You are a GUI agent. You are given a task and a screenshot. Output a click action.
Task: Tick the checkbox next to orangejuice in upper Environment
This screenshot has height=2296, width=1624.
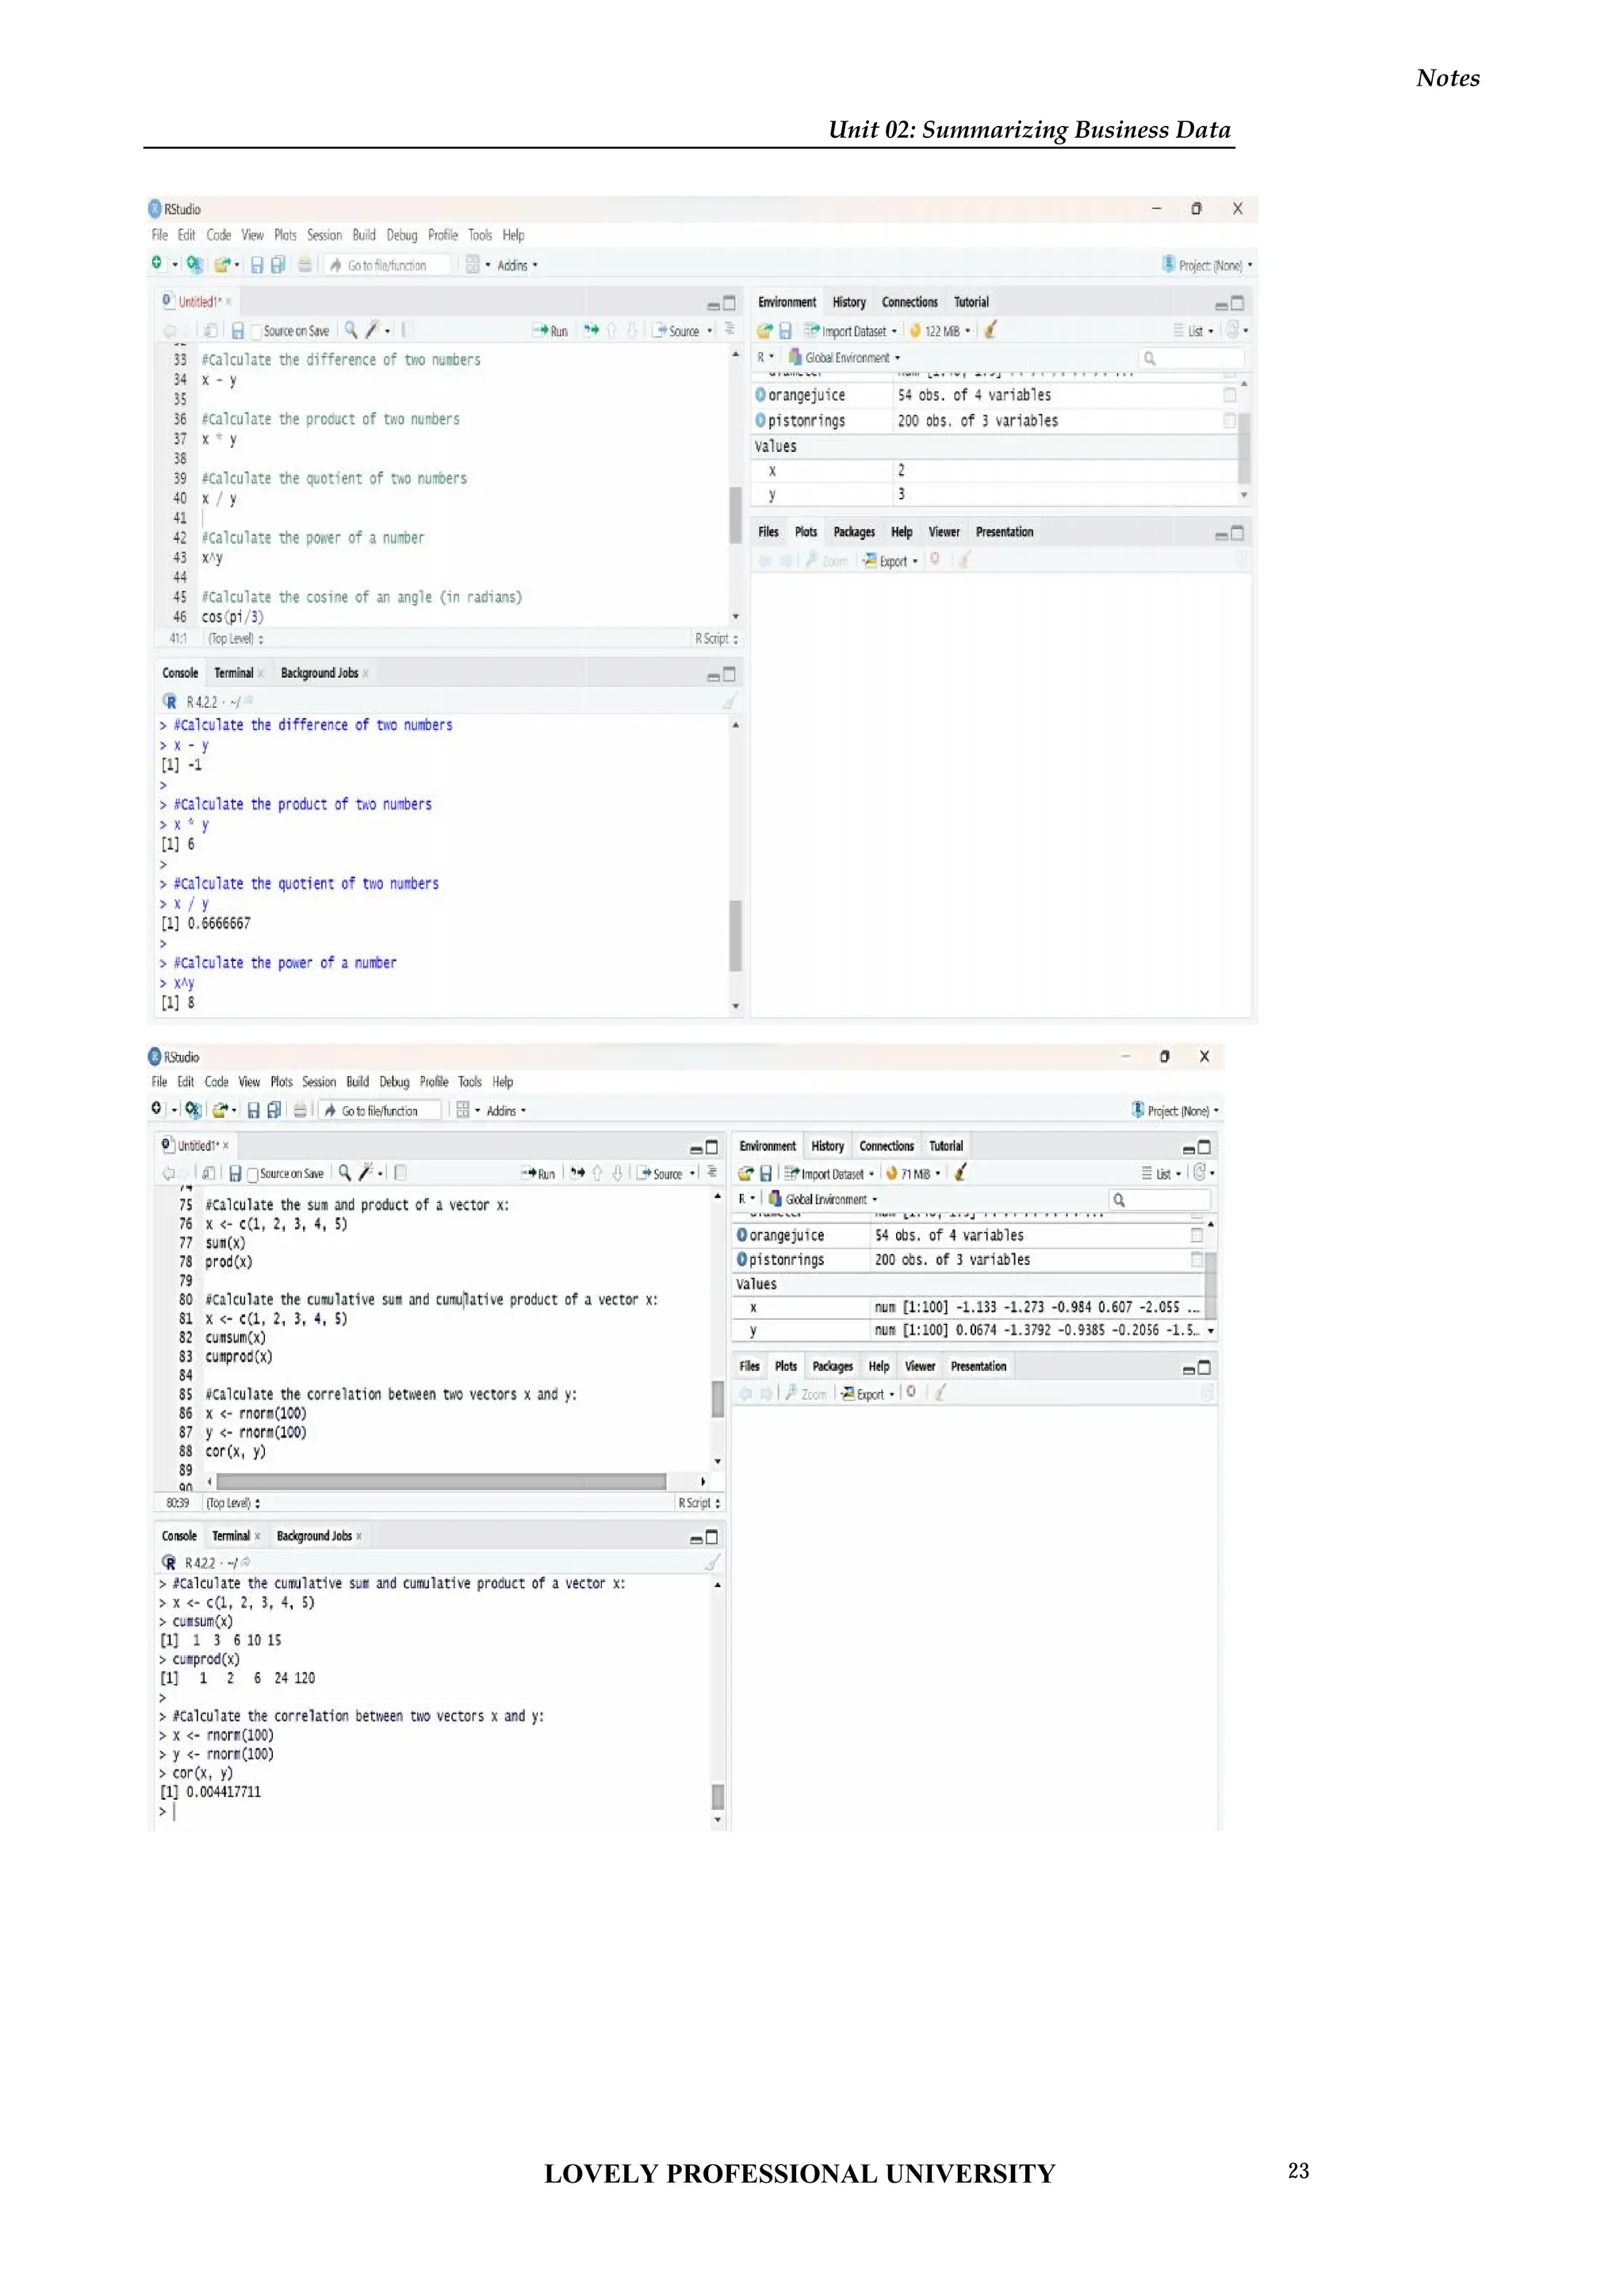(1229, 395)
